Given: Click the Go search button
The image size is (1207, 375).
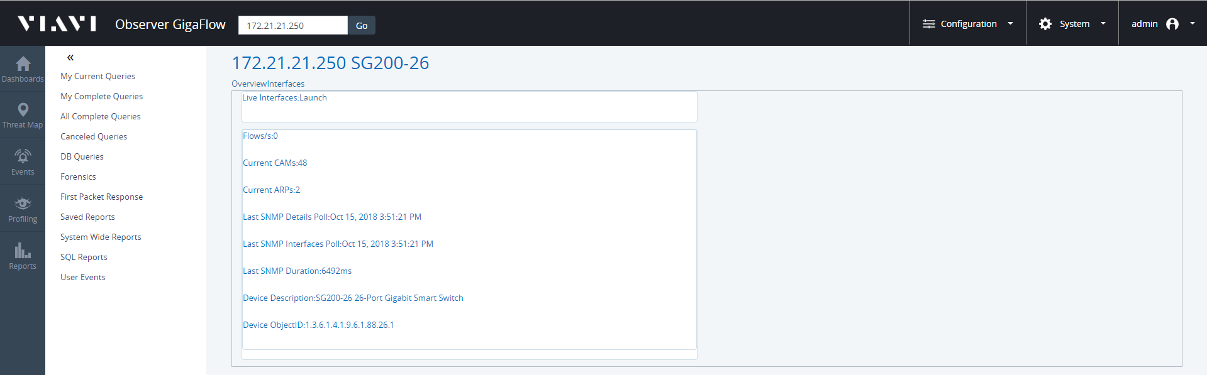Looking at the screenshot, I should point(362,25).
